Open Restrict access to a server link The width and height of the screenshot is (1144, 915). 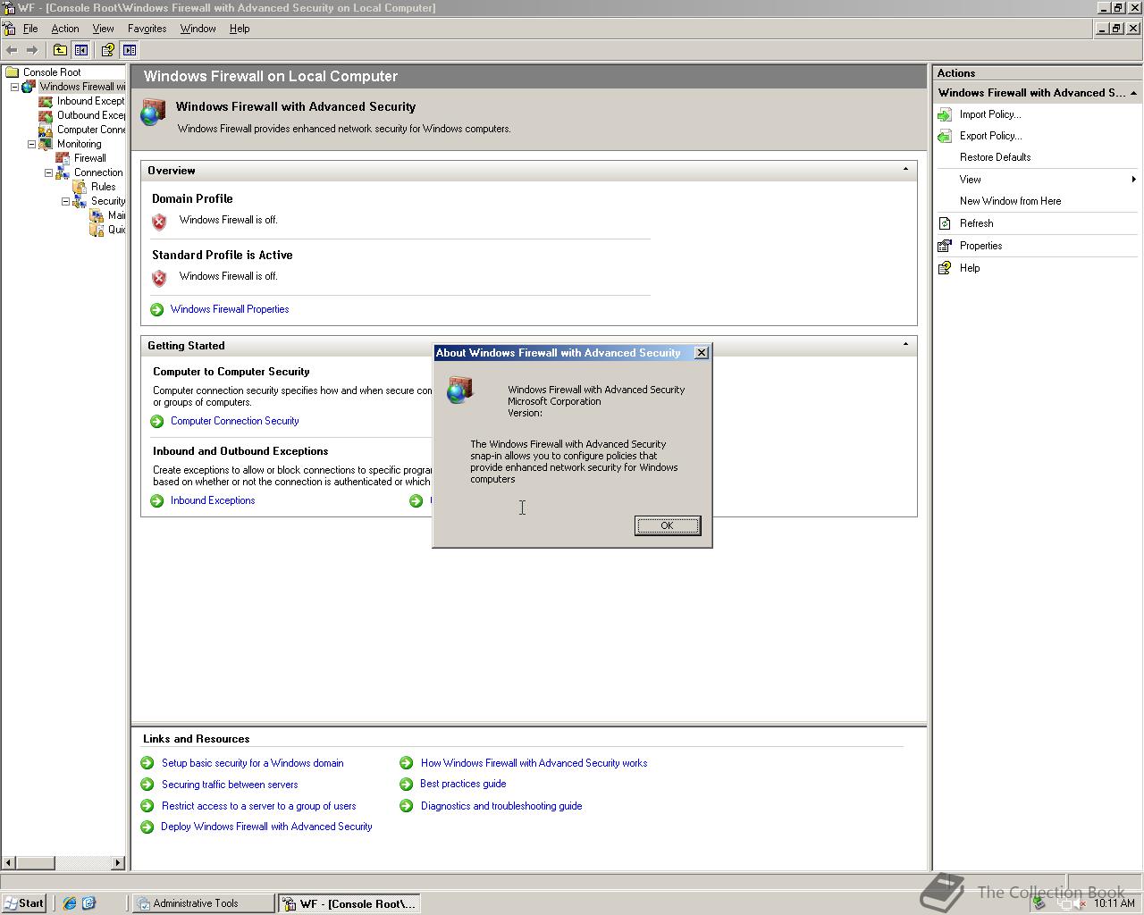click(x=258, y=806)
